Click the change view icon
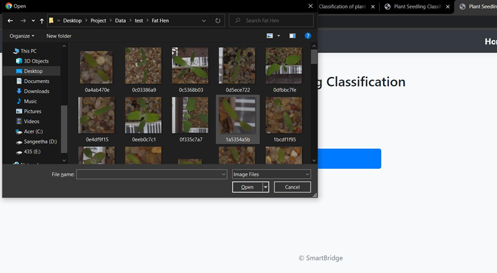 tap(270, 36)
